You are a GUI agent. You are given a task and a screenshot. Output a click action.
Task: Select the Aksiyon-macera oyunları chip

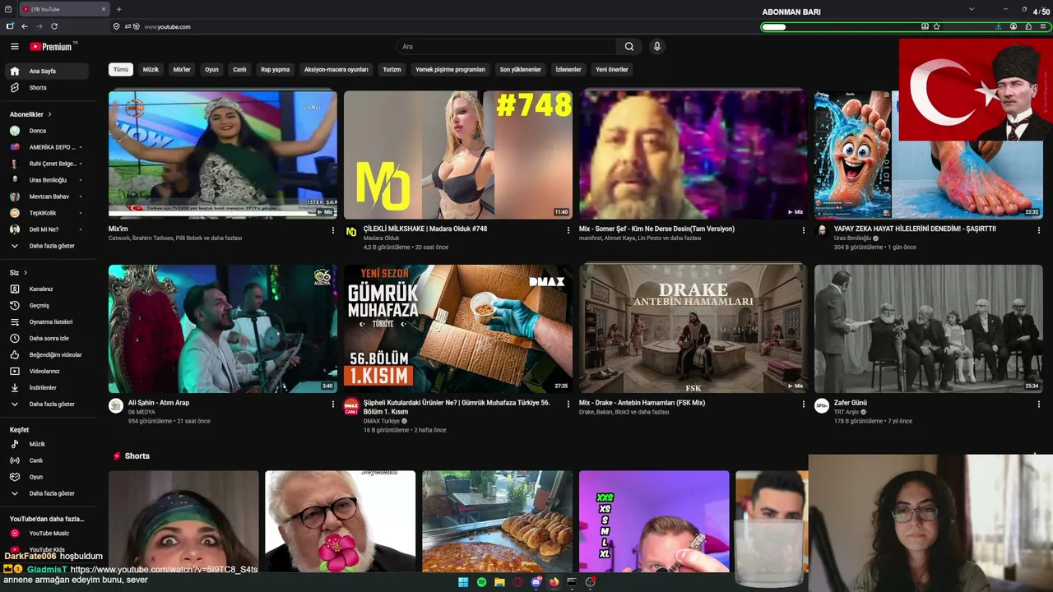pyautogui.click(x=336, y=70)
